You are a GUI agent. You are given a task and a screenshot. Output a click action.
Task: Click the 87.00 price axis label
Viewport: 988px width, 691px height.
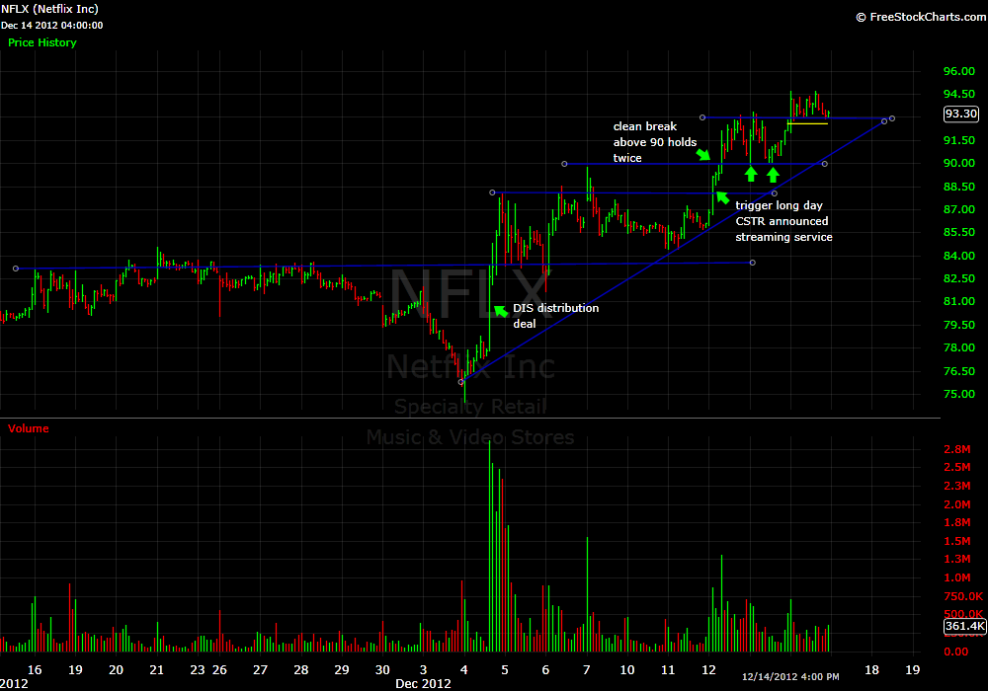point(958,209)
